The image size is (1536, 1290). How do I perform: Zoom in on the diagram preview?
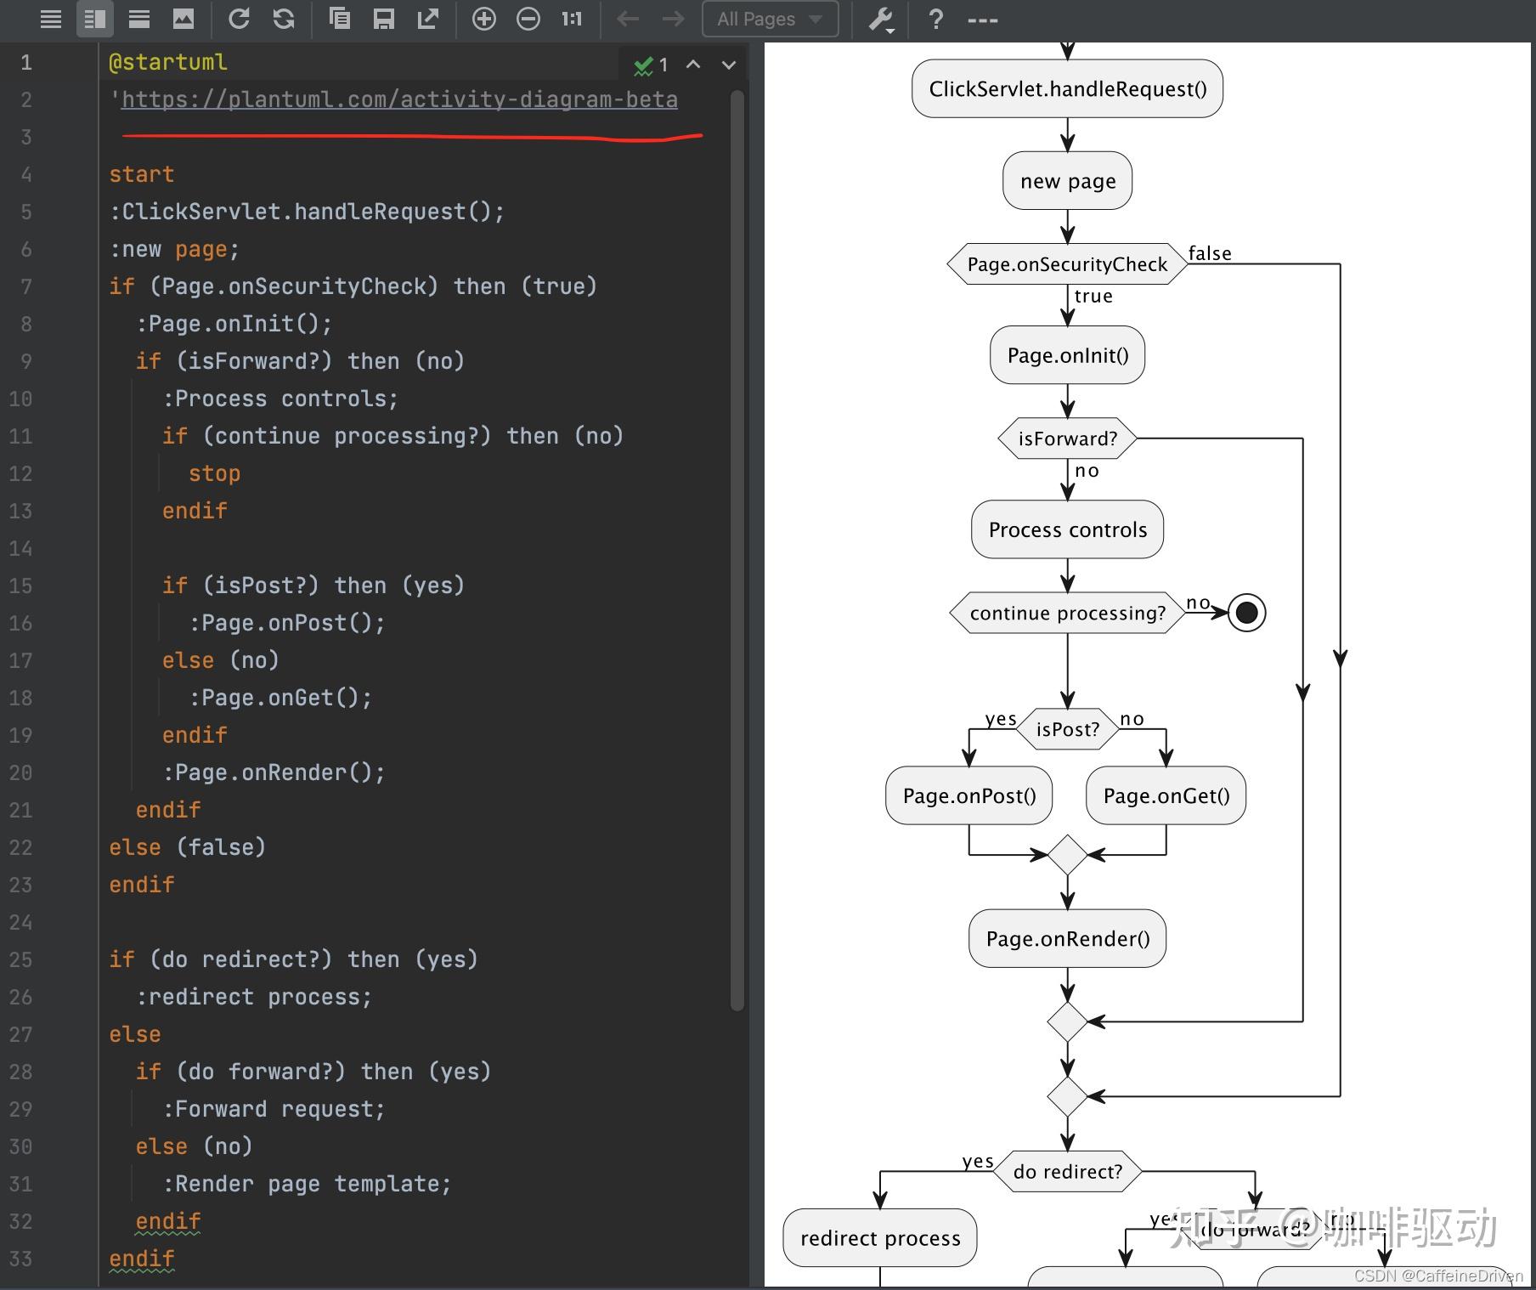click(x=483, y=19)
